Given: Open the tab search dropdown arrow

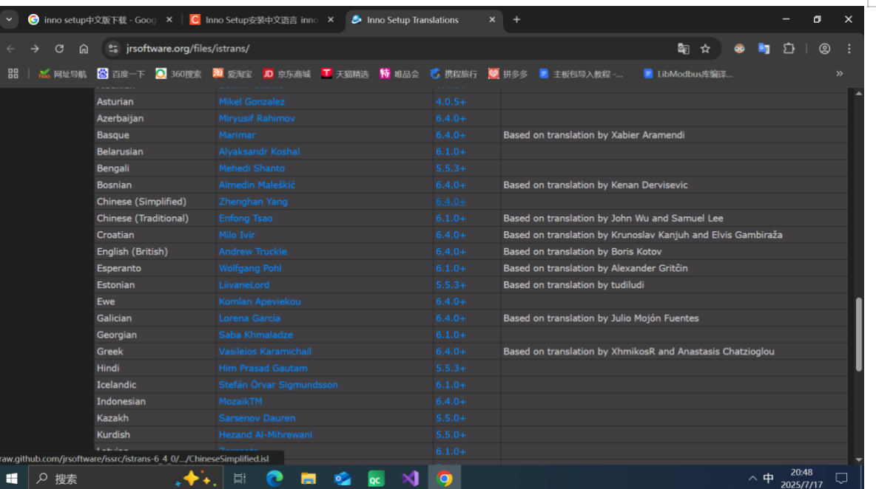Looking at the screenshot, I should [x=9, y=19].
